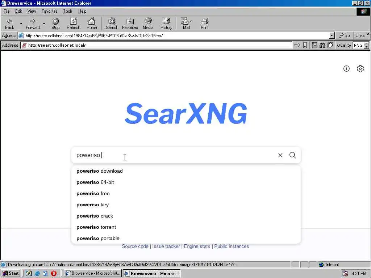Show the History pane
The height and width of the screenshot is (278, 371).
(166, 24)
